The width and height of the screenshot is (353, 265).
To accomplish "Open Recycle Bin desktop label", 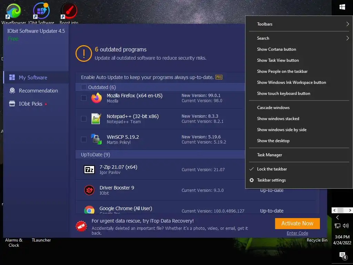I will click(317, 240).
